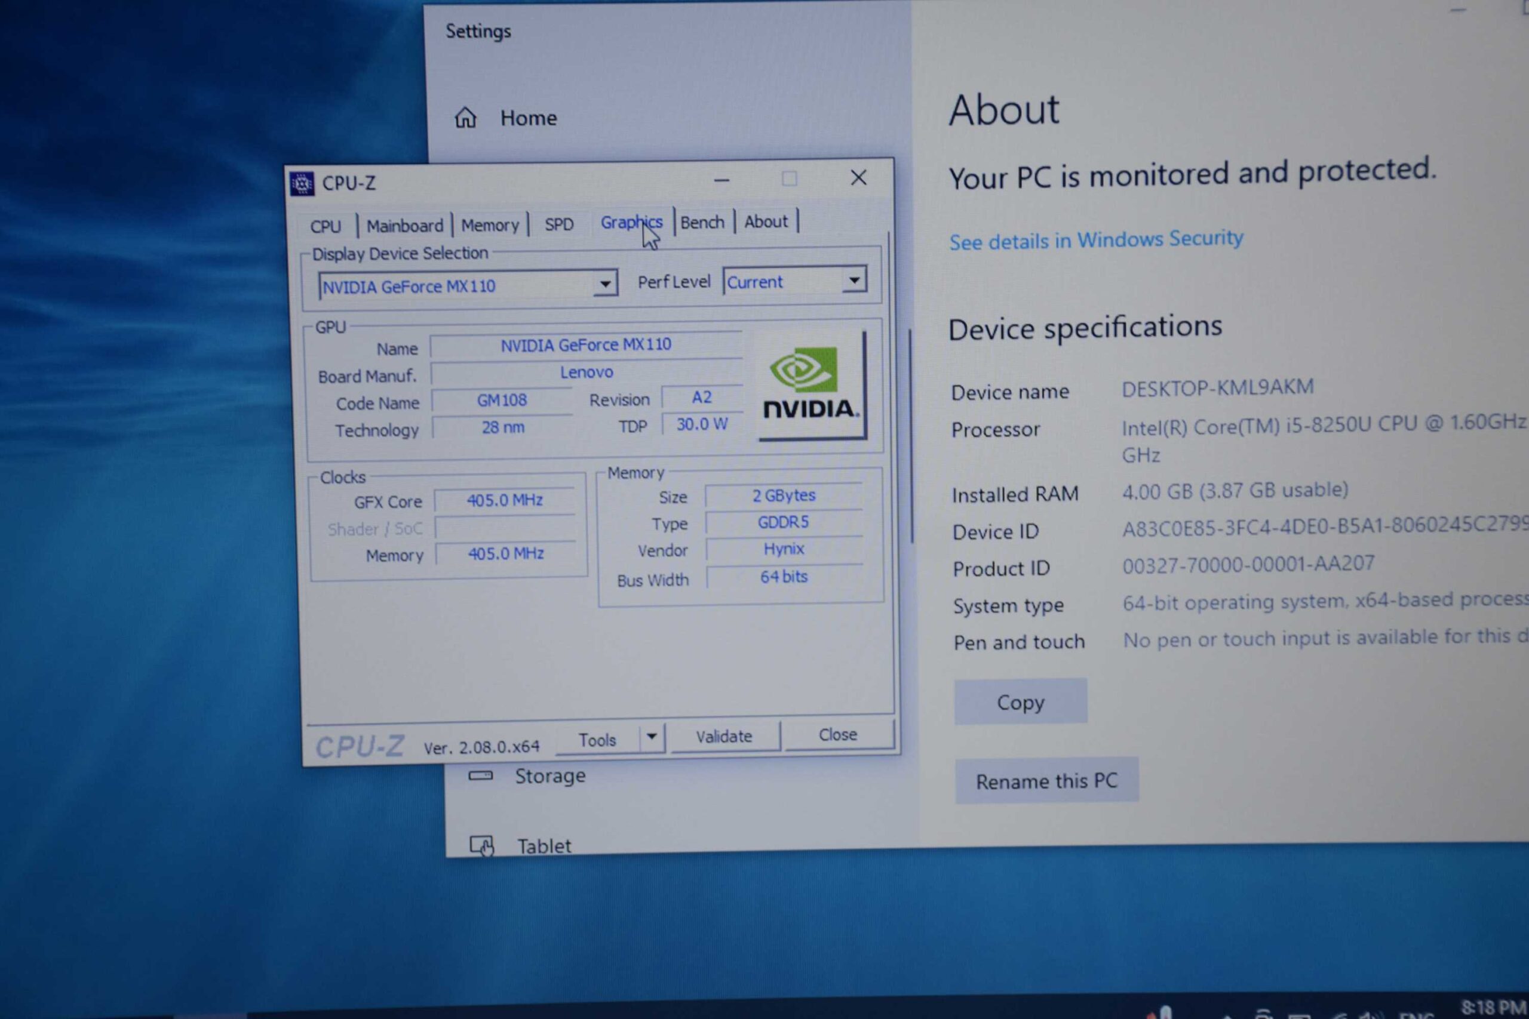Click the Board Manuf. value Lenovo

[x=587, y=372]
